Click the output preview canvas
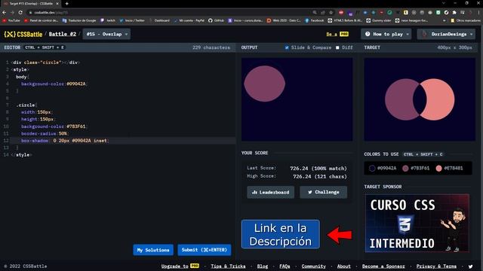The width and height of the screenshot is (483, 271). point(297,99)
